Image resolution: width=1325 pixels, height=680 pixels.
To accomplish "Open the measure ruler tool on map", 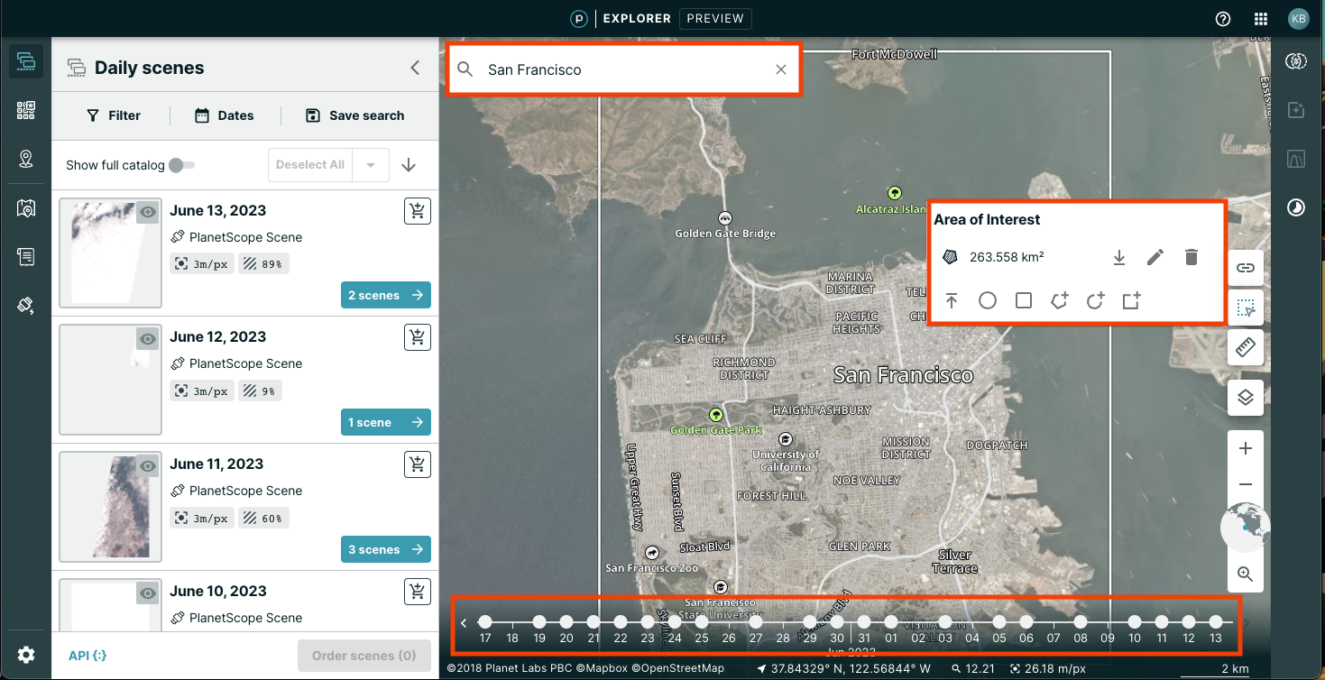I will pos(1246,347).
